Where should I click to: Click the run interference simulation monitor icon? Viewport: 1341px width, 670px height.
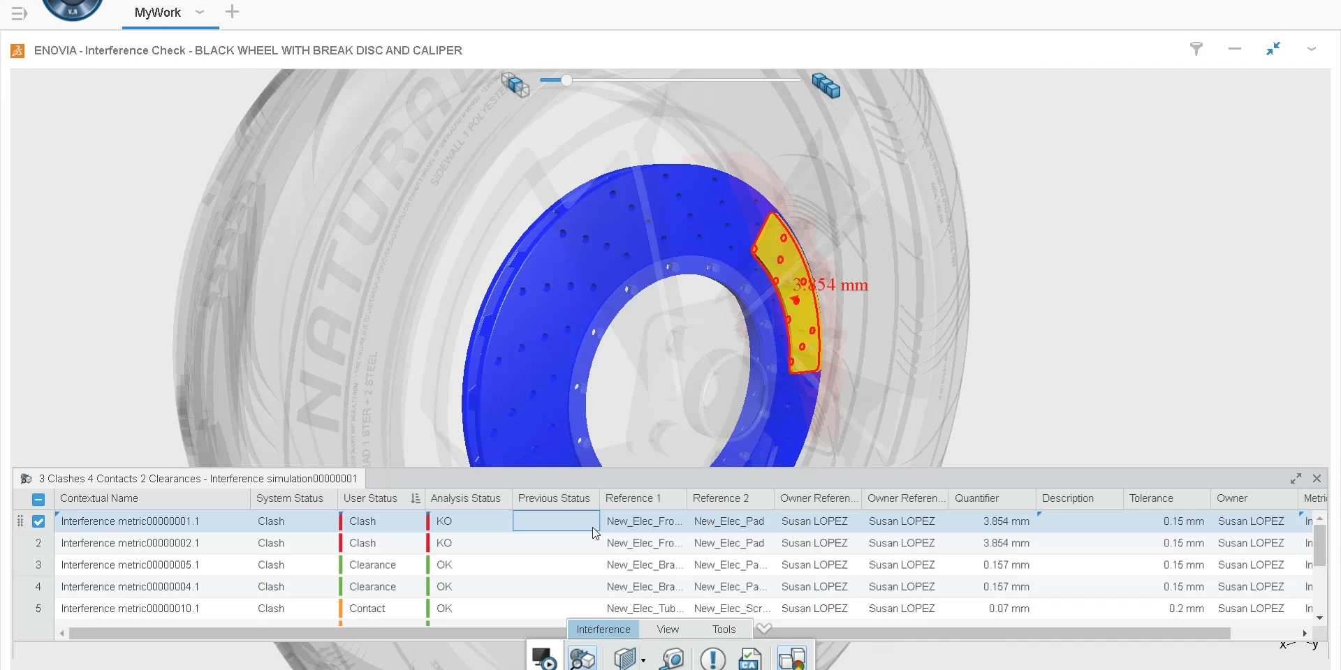[543, 658]
